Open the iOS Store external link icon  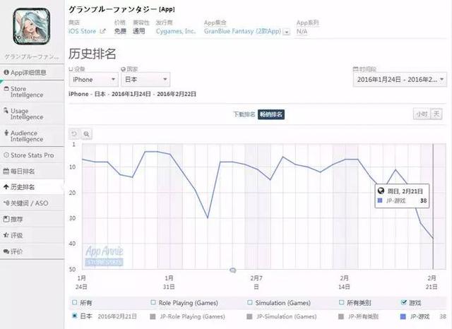pos(102,31)
